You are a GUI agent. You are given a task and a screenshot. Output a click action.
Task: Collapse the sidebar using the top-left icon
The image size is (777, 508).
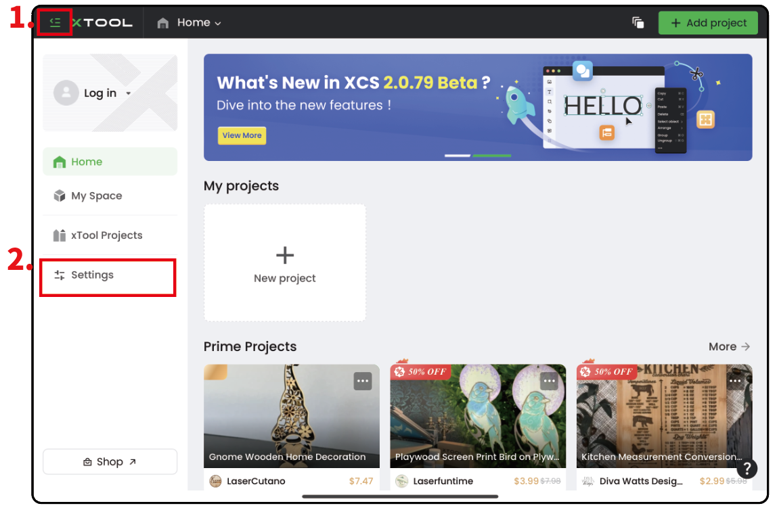(x=56, y=22)
